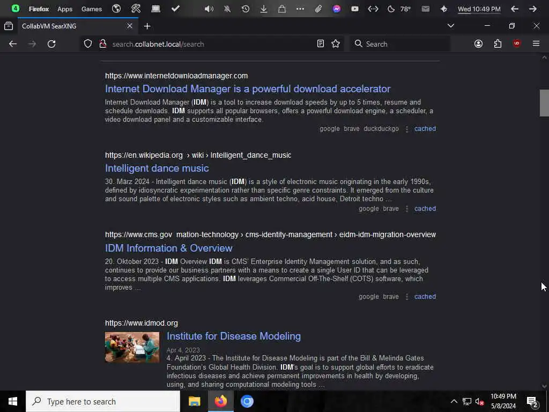Open the Apps menu
549x412 pixels.
(x=65, y=9)
